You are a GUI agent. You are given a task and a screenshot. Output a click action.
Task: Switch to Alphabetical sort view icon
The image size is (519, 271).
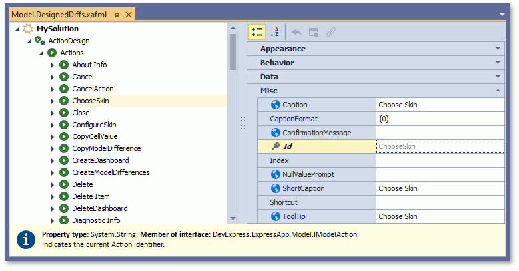point(274,32)
